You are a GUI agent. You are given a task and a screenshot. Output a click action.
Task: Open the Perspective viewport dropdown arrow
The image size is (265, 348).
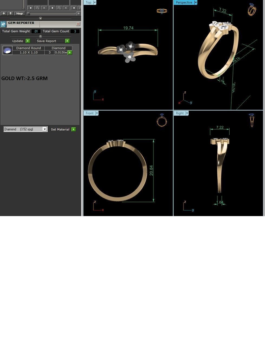196,2
